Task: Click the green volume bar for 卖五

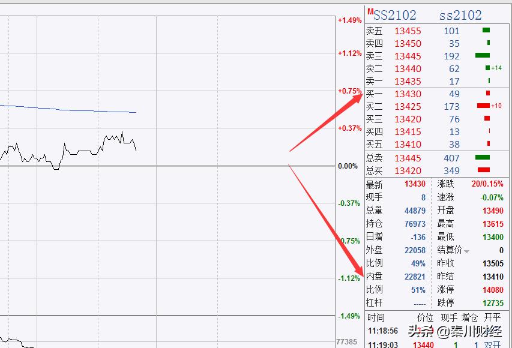Action: (x=486, y=30)
